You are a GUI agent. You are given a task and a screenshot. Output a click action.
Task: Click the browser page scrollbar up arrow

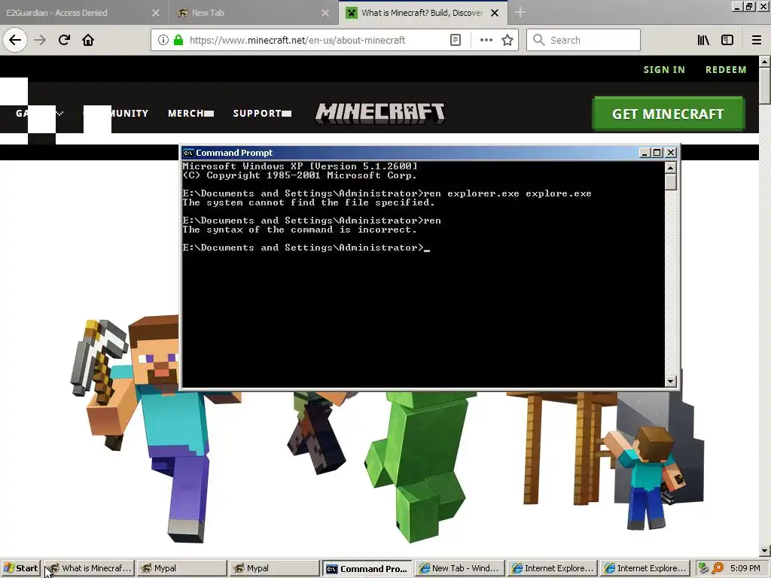tap(764, 62)
